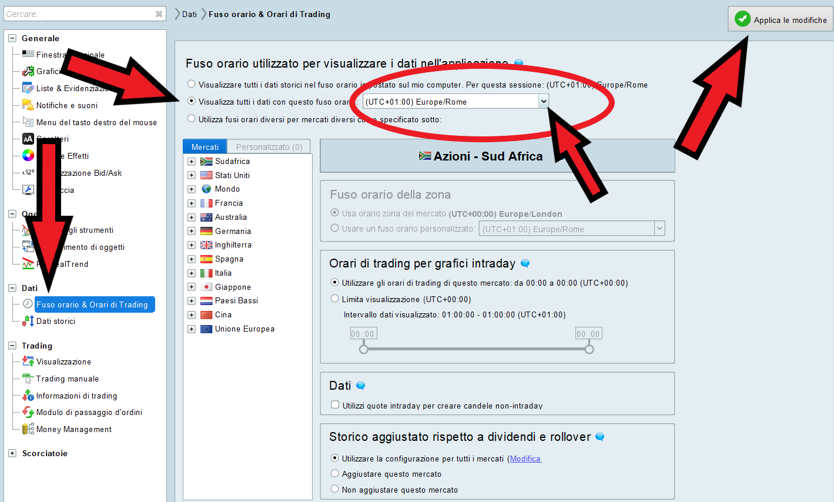Click the Informazioni di trading icon
The height and width of the screenshot is (502, 834).
28,396
